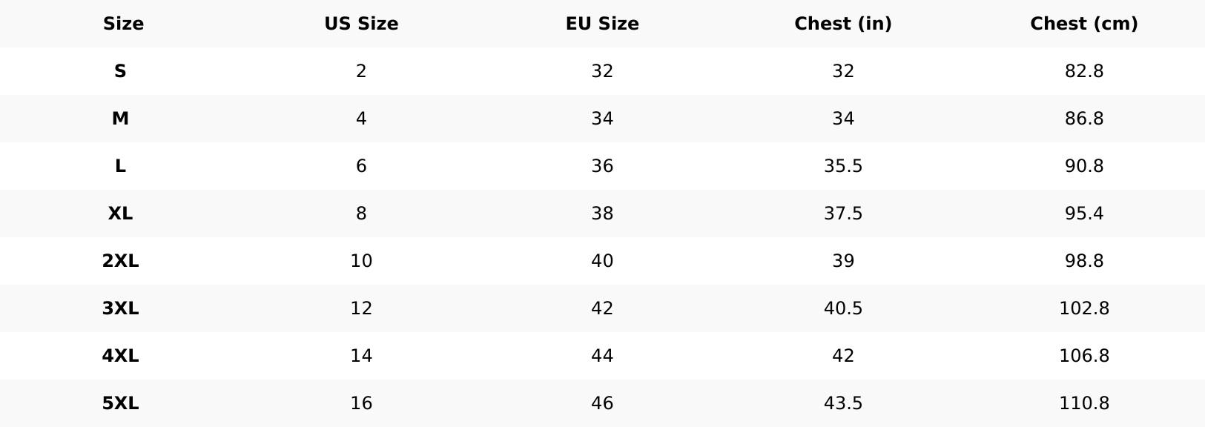1205x427 pixels.
Task: Click the 102.8 chest cm value
Action: 1084,308
